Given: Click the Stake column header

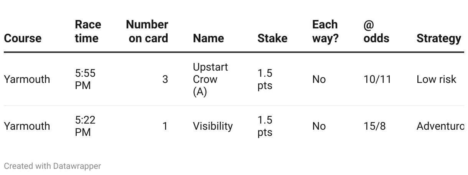Looking at the screenshot, I should [272, 38].
